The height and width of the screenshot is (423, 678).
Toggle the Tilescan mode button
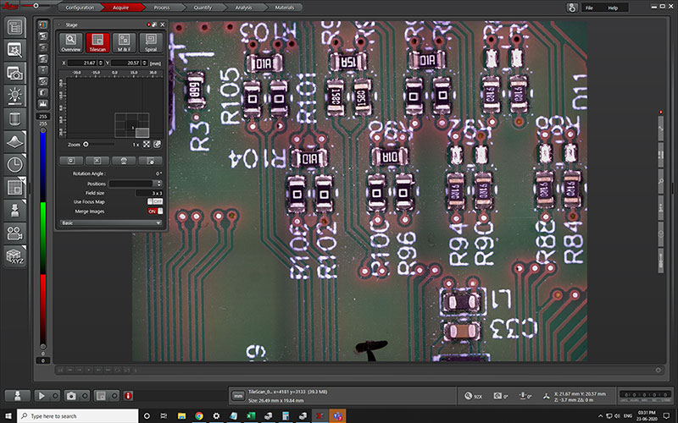tap(97, 41)
